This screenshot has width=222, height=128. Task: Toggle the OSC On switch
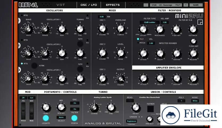click(75, 103)
